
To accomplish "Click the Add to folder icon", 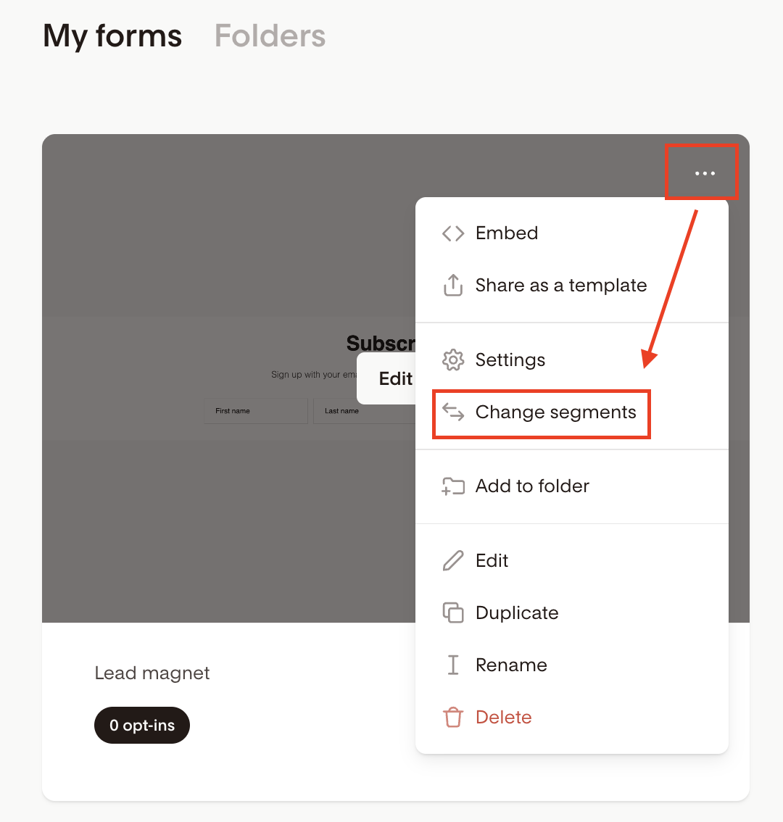I will coord(453,486).
